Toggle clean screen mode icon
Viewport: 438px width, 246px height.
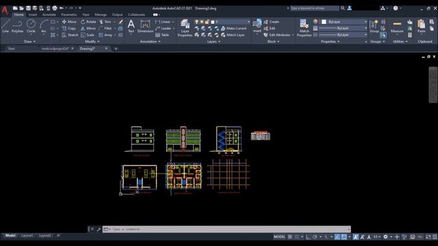[428, 237]
